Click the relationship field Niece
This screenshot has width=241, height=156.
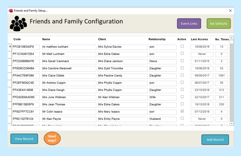pos(163,62)
